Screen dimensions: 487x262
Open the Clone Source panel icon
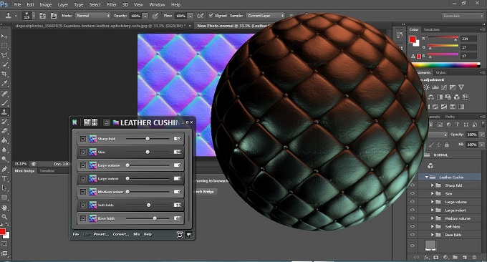tap(54, 16)
